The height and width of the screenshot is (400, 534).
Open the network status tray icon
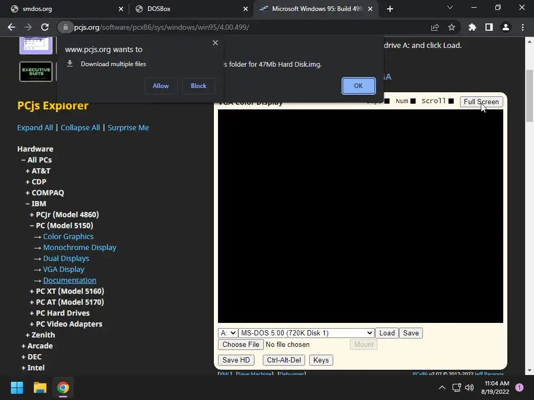coord(456,387)
